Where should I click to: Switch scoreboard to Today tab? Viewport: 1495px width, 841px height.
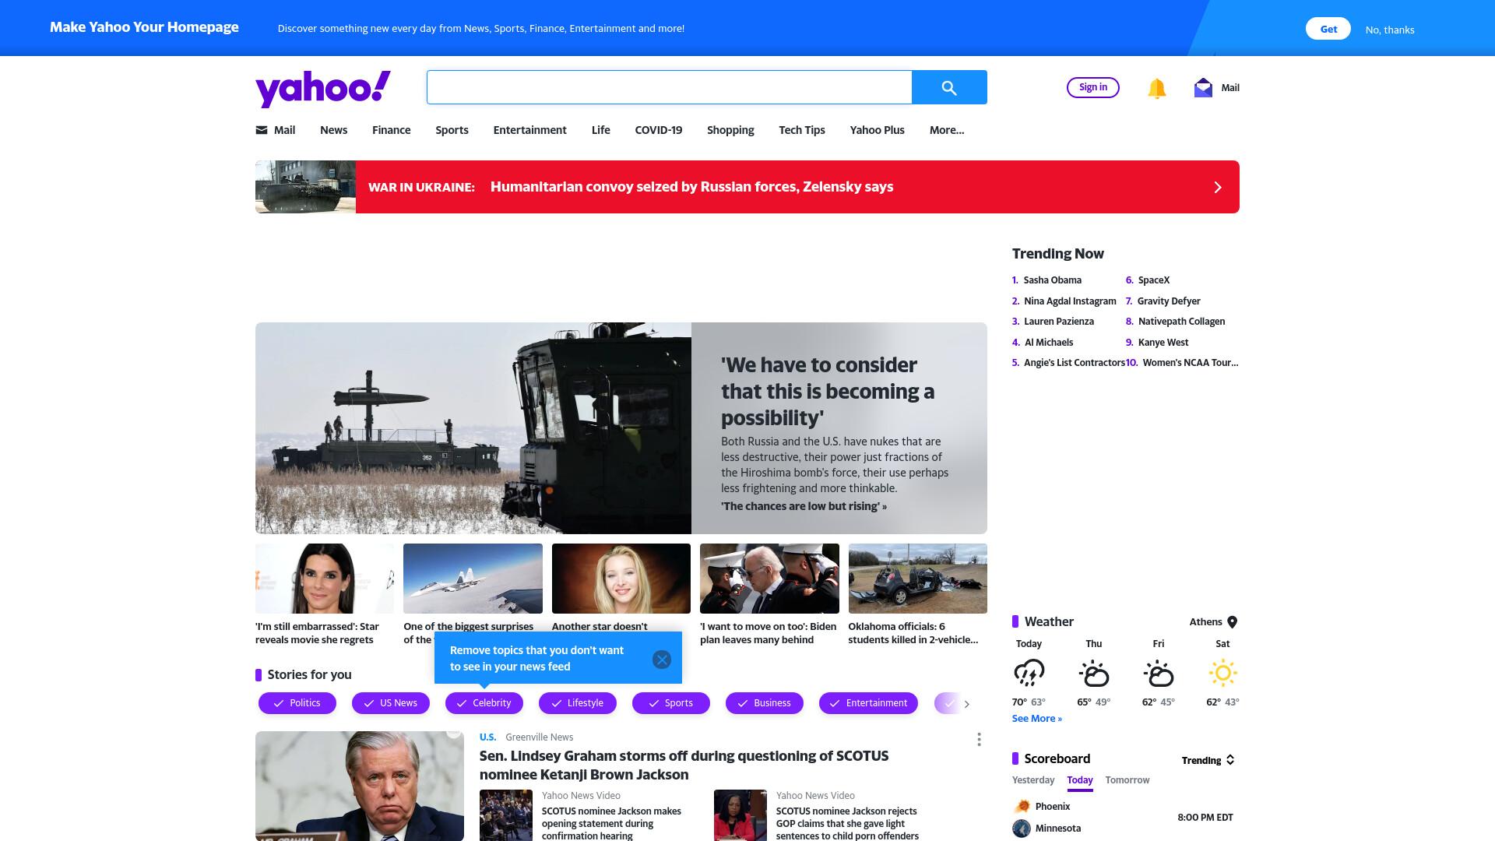click(x=1080, y=780)
